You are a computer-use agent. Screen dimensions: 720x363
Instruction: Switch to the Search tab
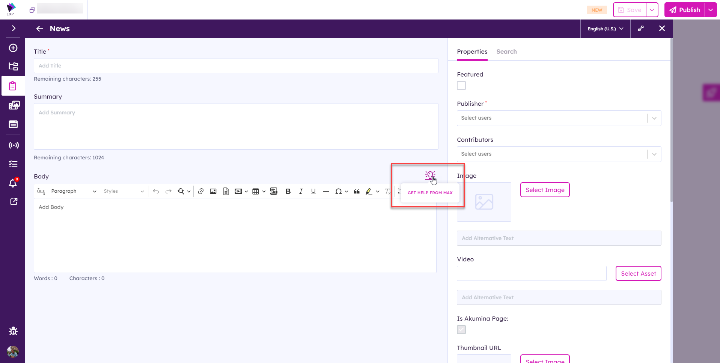[506, 52]
